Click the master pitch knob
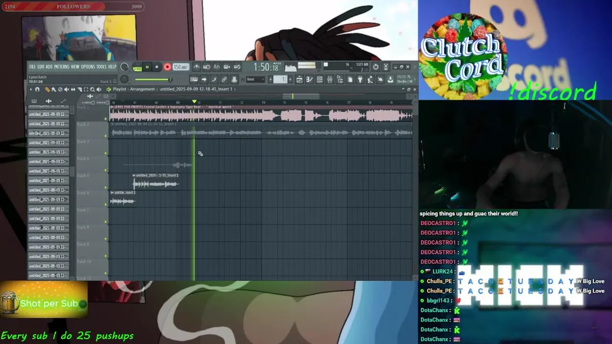Image resolution: width=612 pixels, height=344 pixels. [124, 79]
